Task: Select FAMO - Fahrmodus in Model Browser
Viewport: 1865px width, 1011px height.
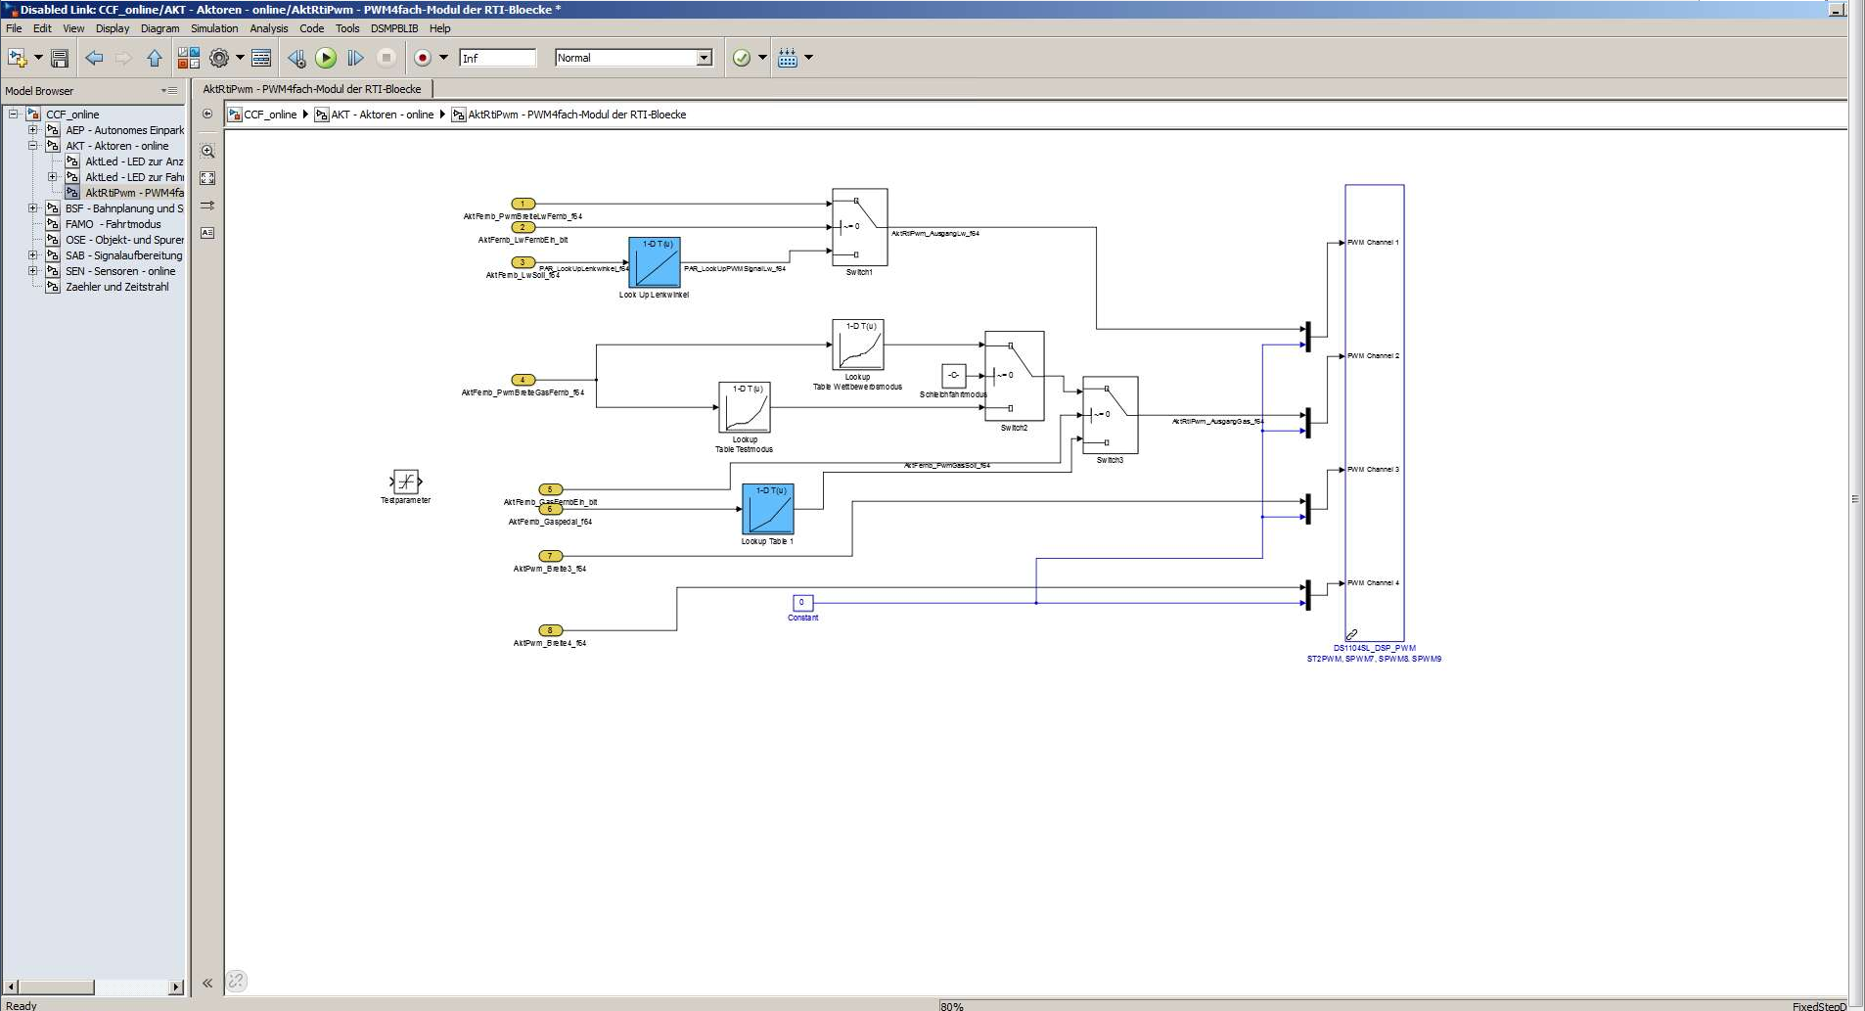Action: point(113,224)
